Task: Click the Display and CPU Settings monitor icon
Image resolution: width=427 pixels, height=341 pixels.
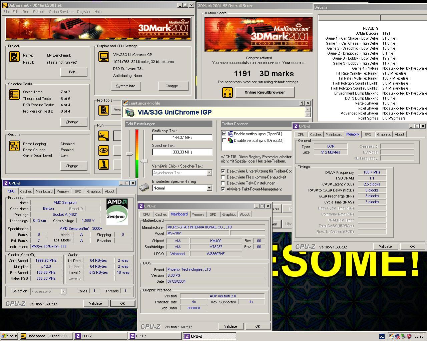Action: click(x=104, y=57)
